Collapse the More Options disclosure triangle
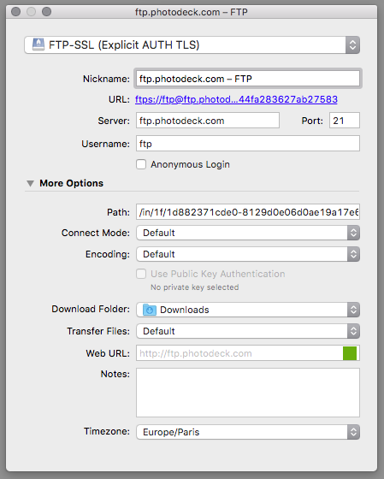 30,183
